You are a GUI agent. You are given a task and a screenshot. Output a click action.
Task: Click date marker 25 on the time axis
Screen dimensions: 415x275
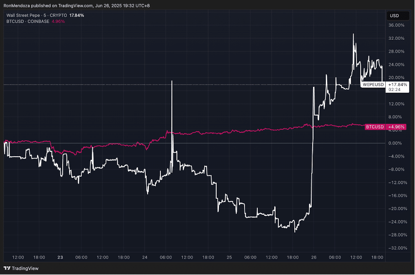pyautogui.click(x=229, y=258)
